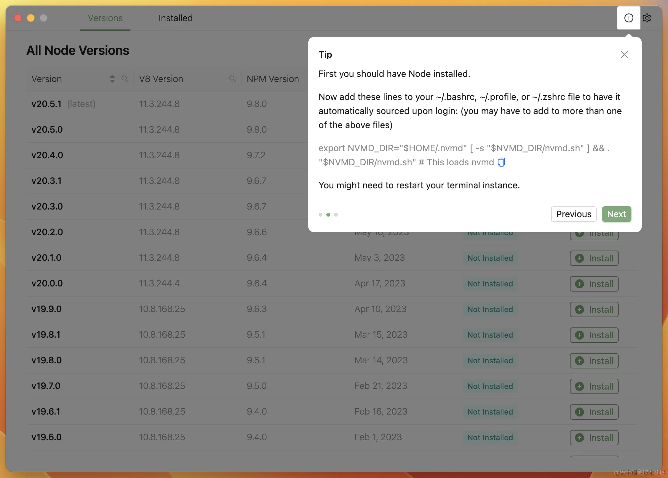
Task: Switch to the Installed tab
Action: 175,18
